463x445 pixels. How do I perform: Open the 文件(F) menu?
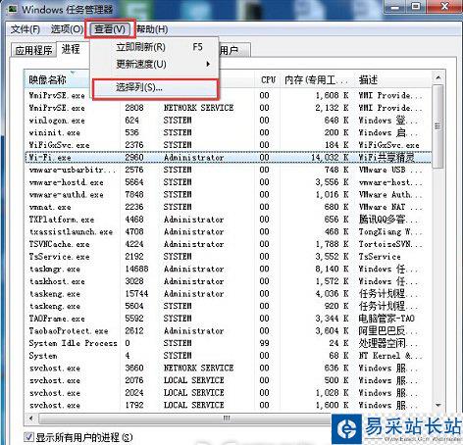[x=26, y=29]
